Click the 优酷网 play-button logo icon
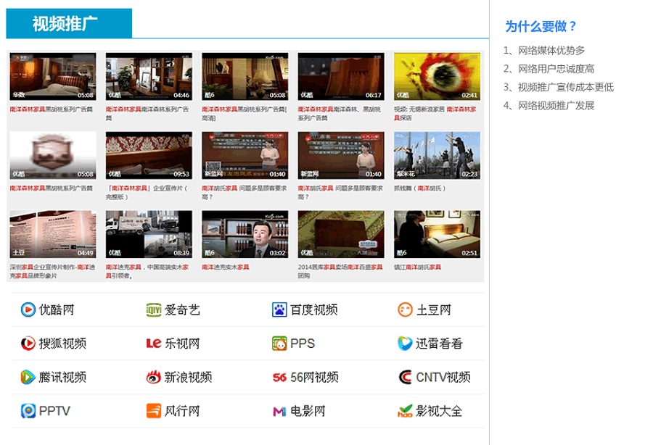The image size is (653, 445). (x=28, y=310)
